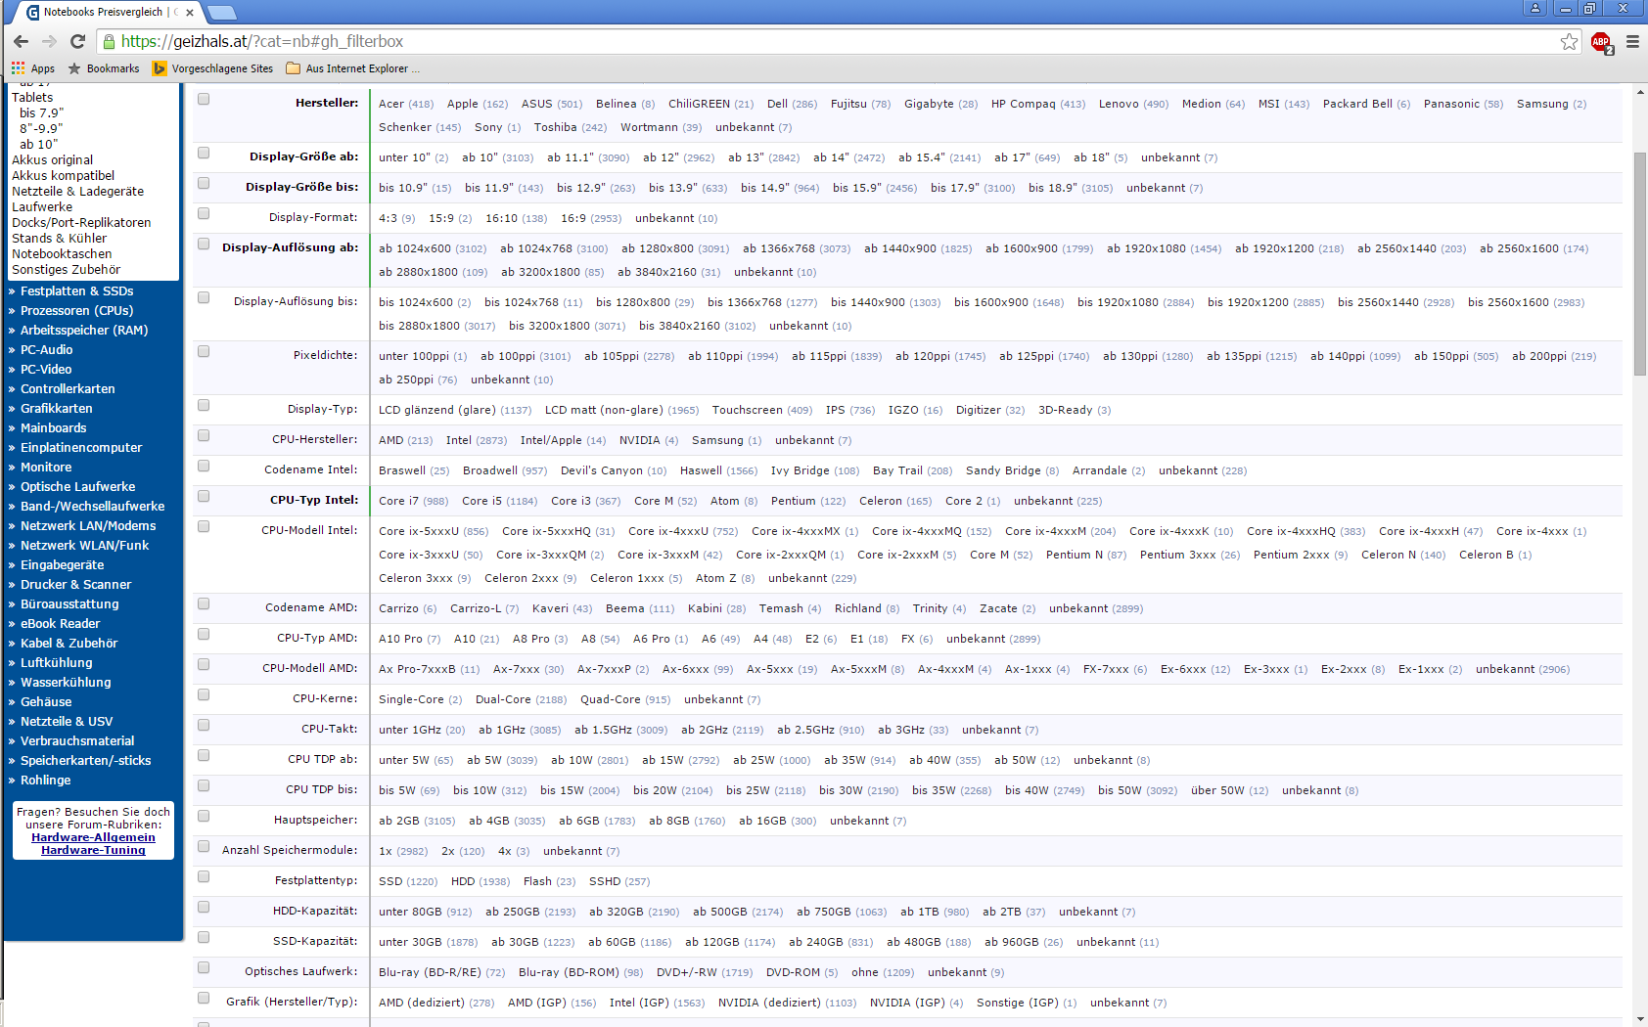Click the scrollbar down arrow
The image size is (1648, 1027).
pyautogui.click(x=1640, y=1018)
